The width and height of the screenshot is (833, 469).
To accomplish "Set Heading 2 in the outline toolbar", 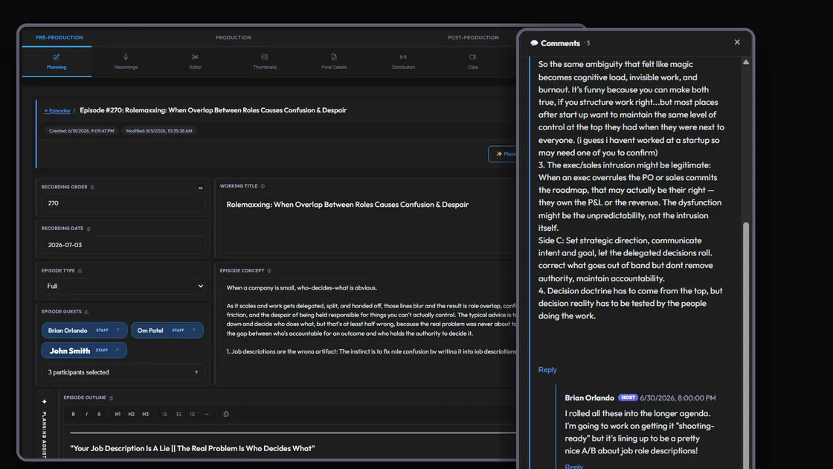I will [x=131, y=414].
